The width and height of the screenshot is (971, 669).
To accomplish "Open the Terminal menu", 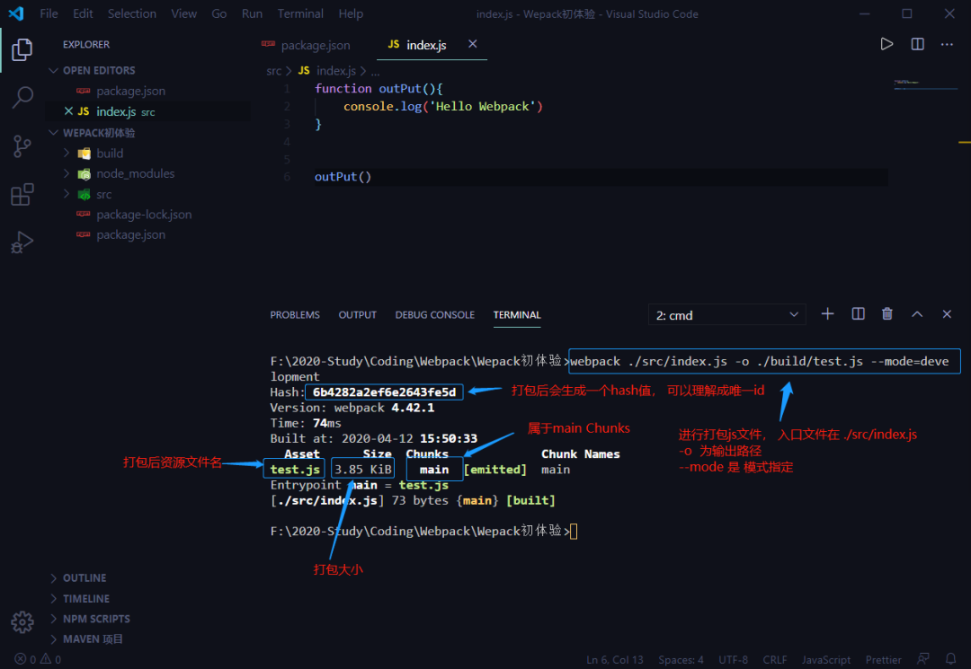I will pos(300,13).
